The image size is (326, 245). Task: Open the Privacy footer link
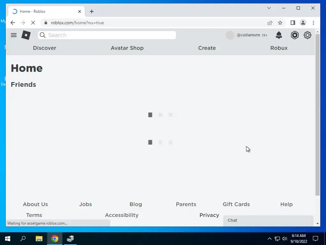coord(209,215)
